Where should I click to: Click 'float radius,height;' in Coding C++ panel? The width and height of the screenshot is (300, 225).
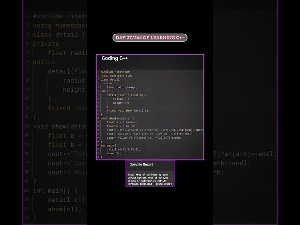(123, 87)
